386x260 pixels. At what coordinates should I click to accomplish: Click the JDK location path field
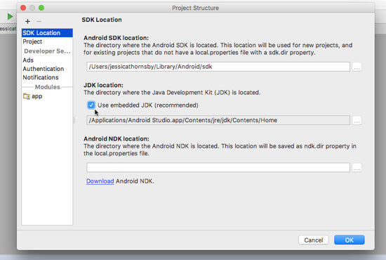(x=218, y=120)
